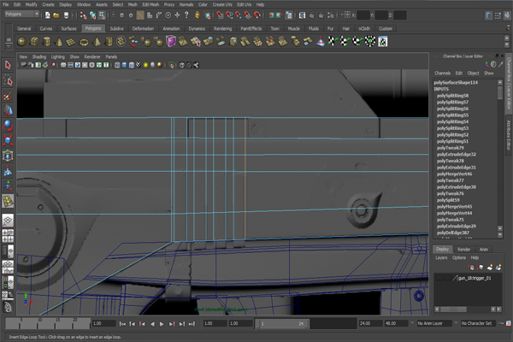513x342 pixels.
Task: Switch to the Render layer tab
Action: coord(464,250)
